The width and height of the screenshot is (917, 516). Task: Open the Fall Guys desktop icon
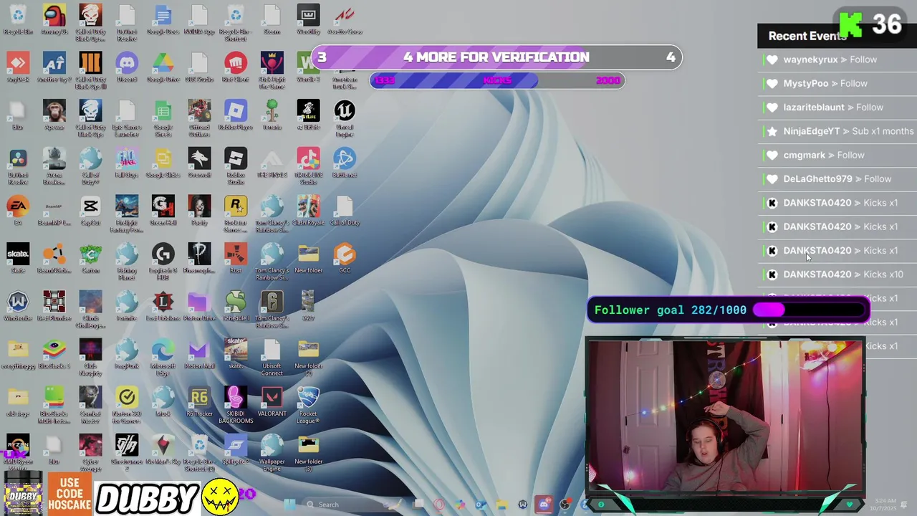click(127, 163)
